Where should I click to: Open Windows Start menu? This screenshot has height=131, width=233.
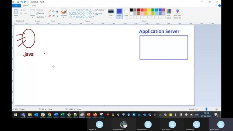(15, 115)
